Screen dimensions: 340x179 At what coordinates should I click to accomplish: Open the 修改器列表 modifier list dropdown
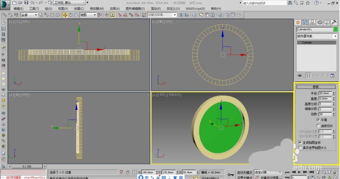tap(317, 36)
